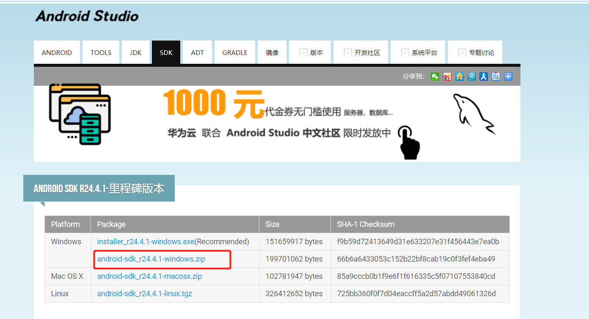The image size is (589, 319).
Task: Download android-sdk_r24.4.1-macosx.zip for Mac
Action: coord(149,276)
